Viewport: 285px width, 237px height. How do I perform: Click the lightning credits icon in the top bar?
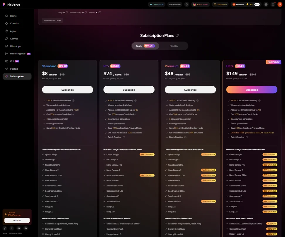pos(247,4)
